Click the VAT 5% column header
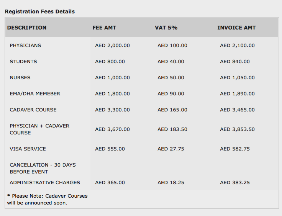The image size is (282, 216). point(166,28)
